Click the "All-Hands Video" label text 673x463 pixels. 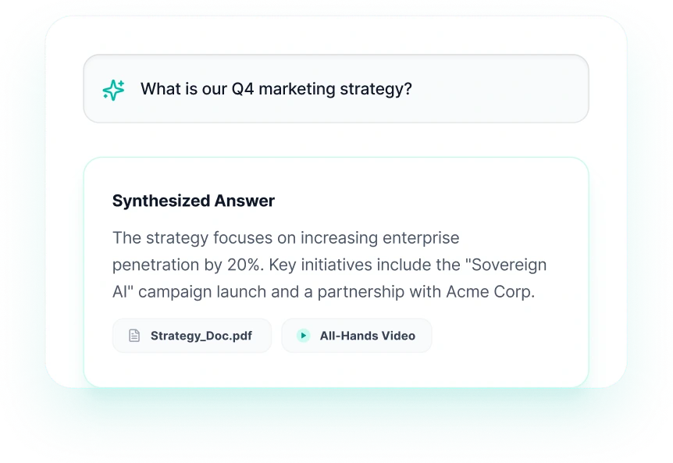pos(367,336)
